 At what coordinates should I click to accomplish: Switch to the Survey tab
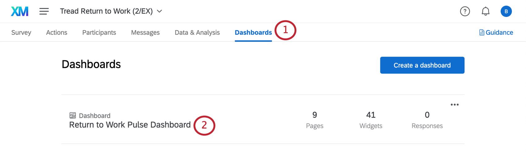click(21, 33)
